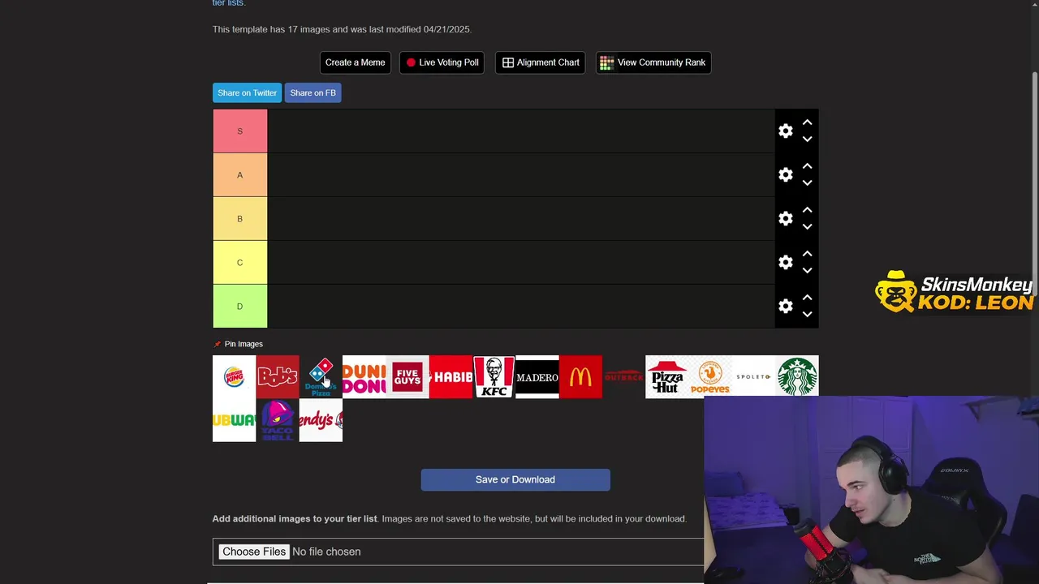1039x584 pixels.
Task: Click Choose Files to upload images
Action: pos(254,552)
